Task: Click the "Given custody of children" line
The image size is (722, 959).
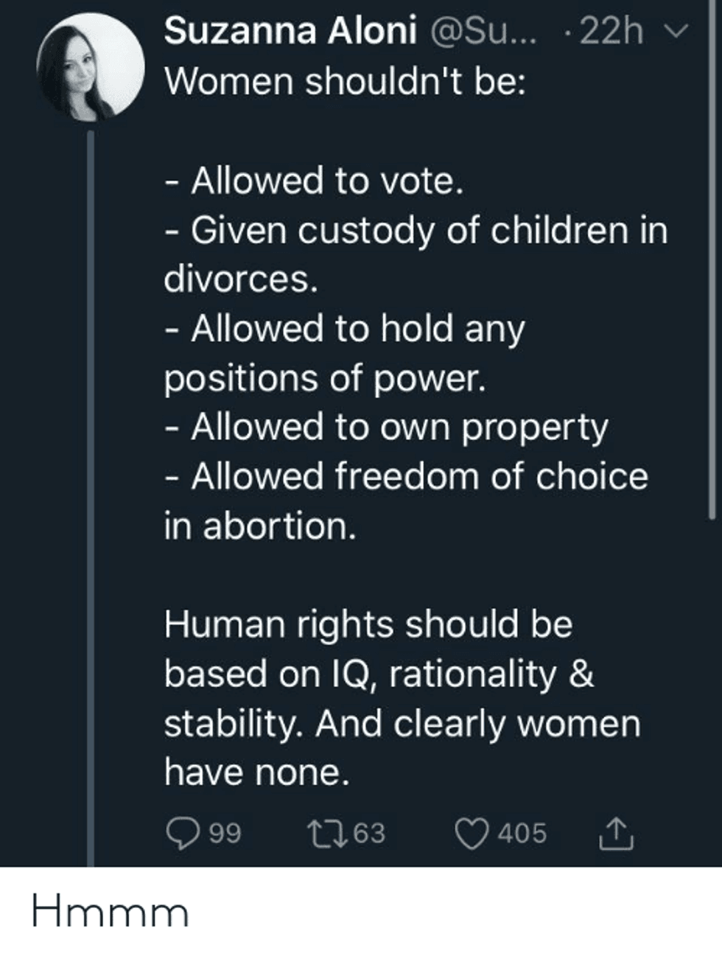Action: pyautogui.click(x=429, y=231)
